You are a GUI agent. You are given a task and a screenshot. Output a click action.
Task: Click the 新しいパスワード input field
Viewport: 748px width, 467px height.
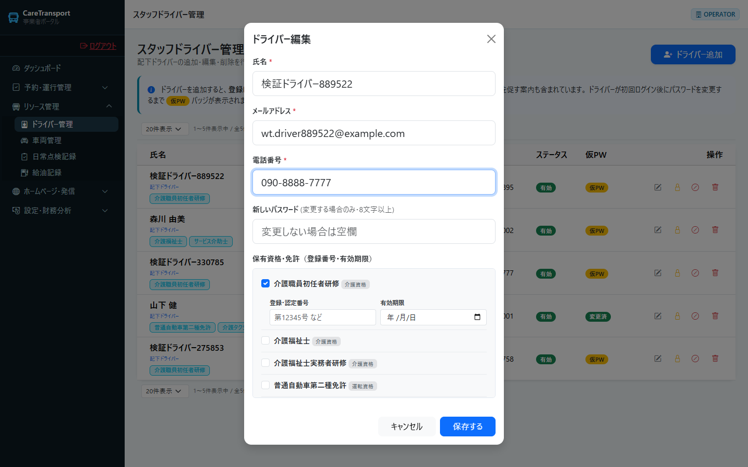click(x=374, y=231)
